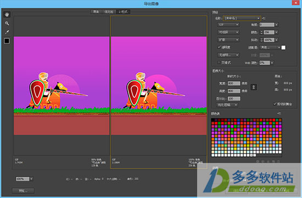Click the Web snap 0% input field
The image size is (302, 198).
(265, 63)
